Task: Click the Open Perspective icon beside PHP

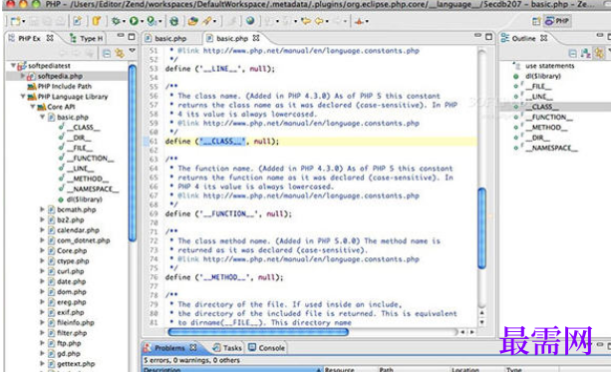Action: pos(536,21)
